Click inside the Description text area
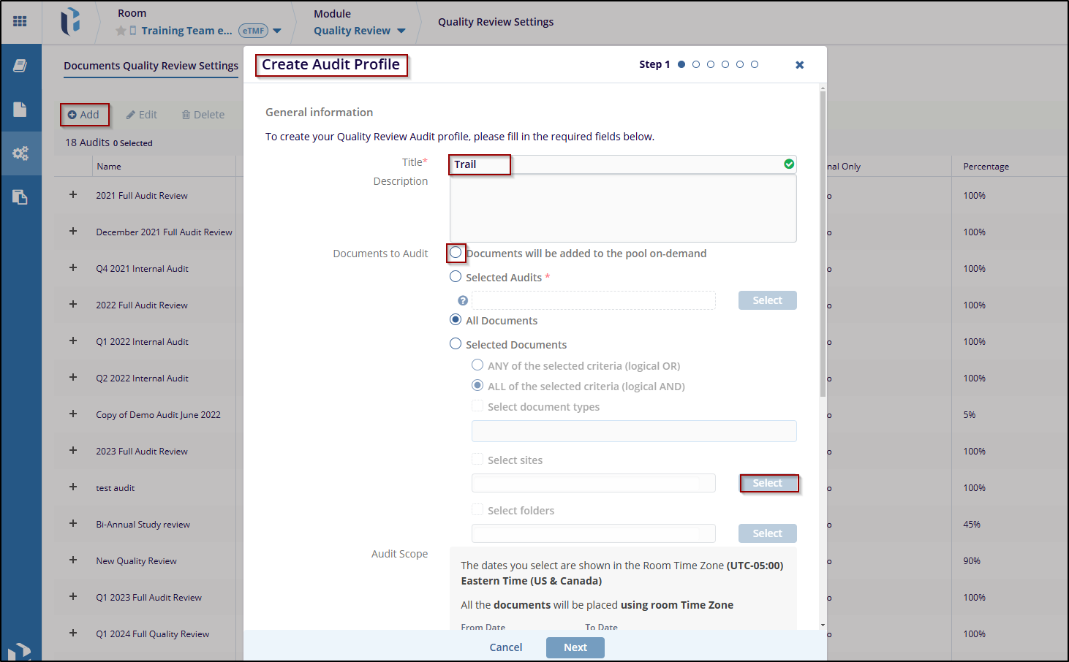This screenshot has height=662, width=1069. coord(622,208)
